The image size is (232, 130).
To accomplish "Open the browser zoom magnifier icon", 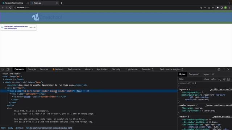I will 205,8.
